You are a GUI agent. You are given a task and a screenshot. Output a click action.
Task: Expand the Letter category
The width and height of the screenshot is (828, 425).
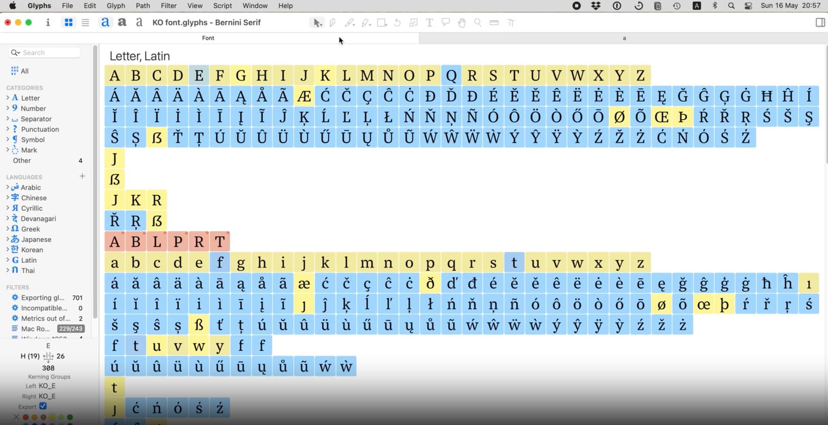coord(8,98)
